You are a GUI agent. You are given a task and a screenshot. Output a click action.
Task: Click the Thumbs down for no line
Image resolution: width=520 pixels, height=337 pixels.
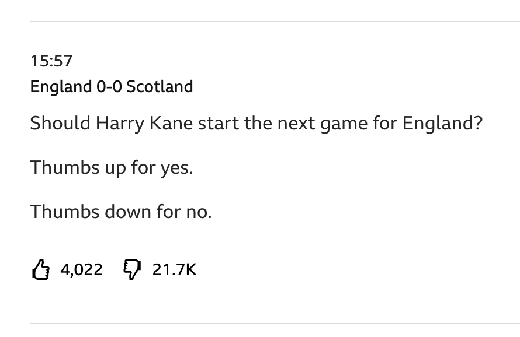(120, 211)
